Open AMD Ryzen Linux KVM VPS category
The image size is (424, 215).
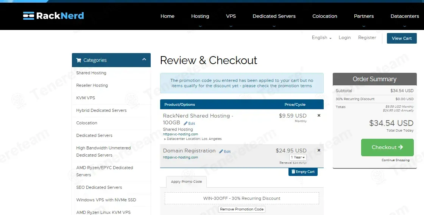coord(103,212)
